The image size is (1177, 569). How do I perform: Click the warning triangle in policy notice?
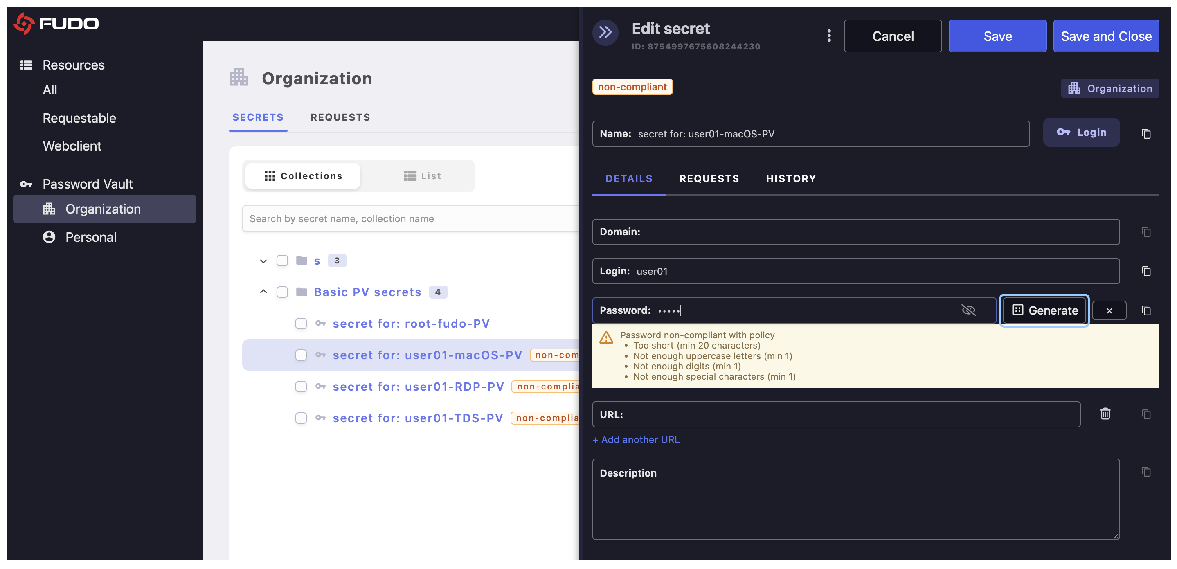tap(606, 338)
